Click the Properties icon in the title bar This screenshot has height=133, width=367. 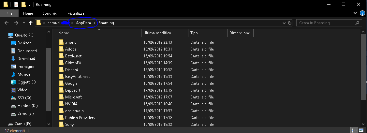pos(16,5)
